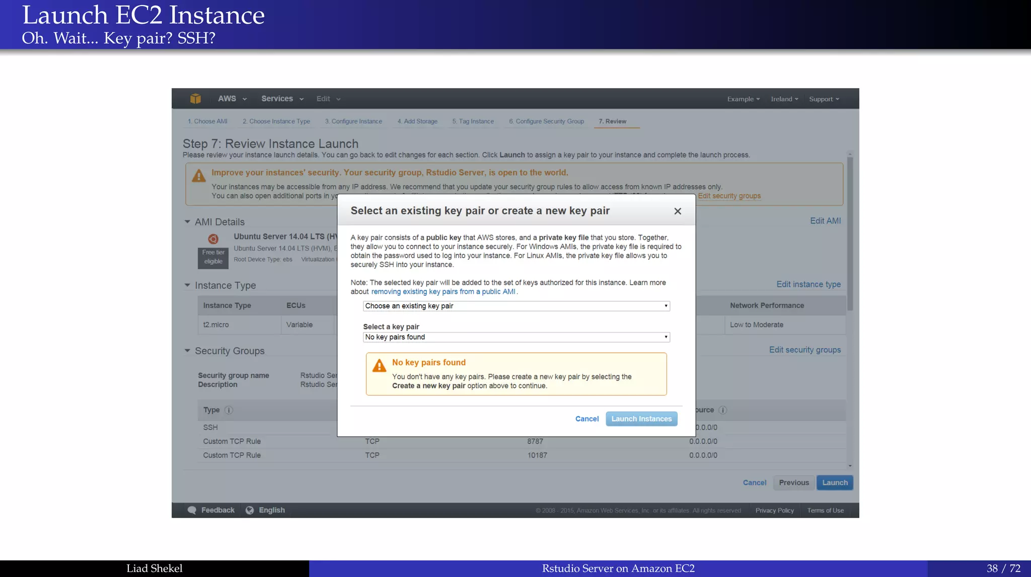Select the 7. Review tab
Screen dimensions: 1031x577
point(613,121)
